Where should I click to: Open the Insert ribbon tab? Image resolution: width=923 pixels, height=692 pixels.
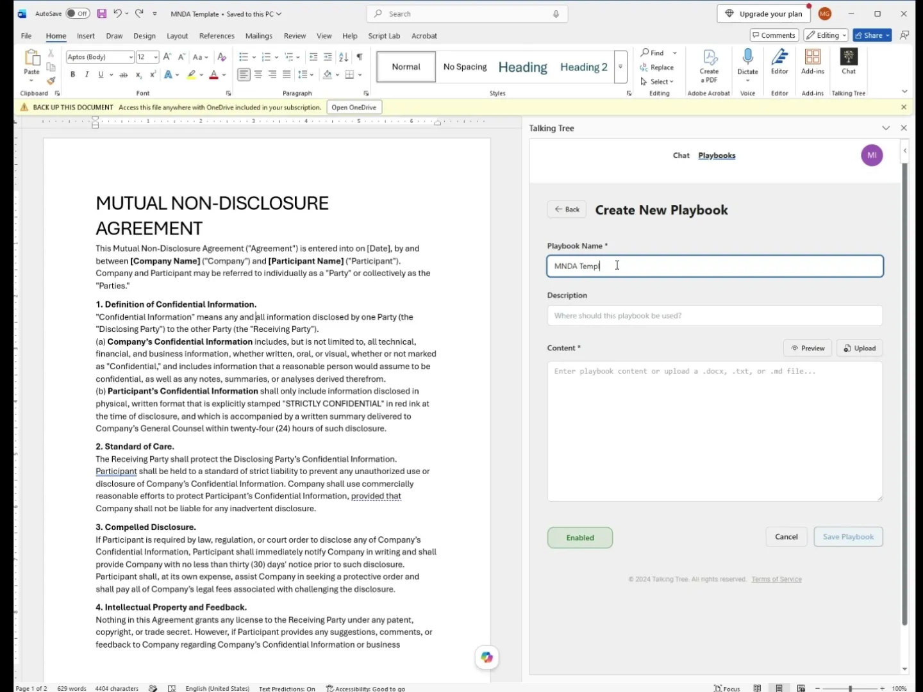[x=86, y=36]
